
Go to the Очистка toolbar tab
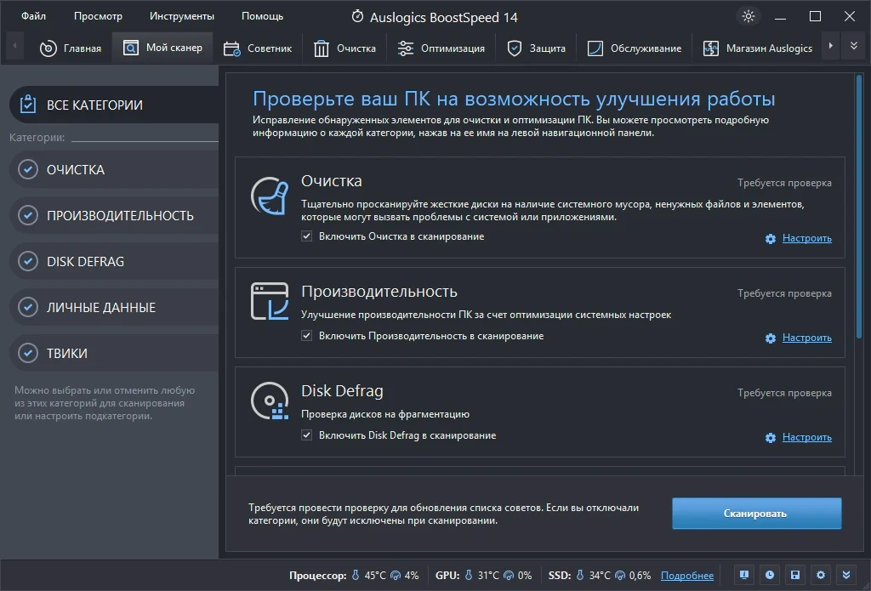point(345,48)
